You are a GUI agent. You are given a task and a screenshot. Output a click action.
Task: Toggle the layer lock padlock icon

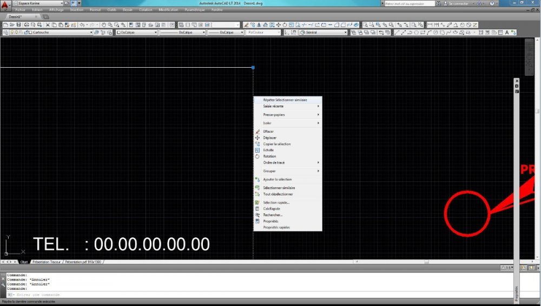pos(25,32)
